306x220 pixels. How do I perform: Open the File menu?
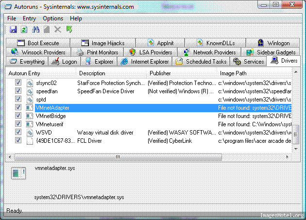(12, 18)
